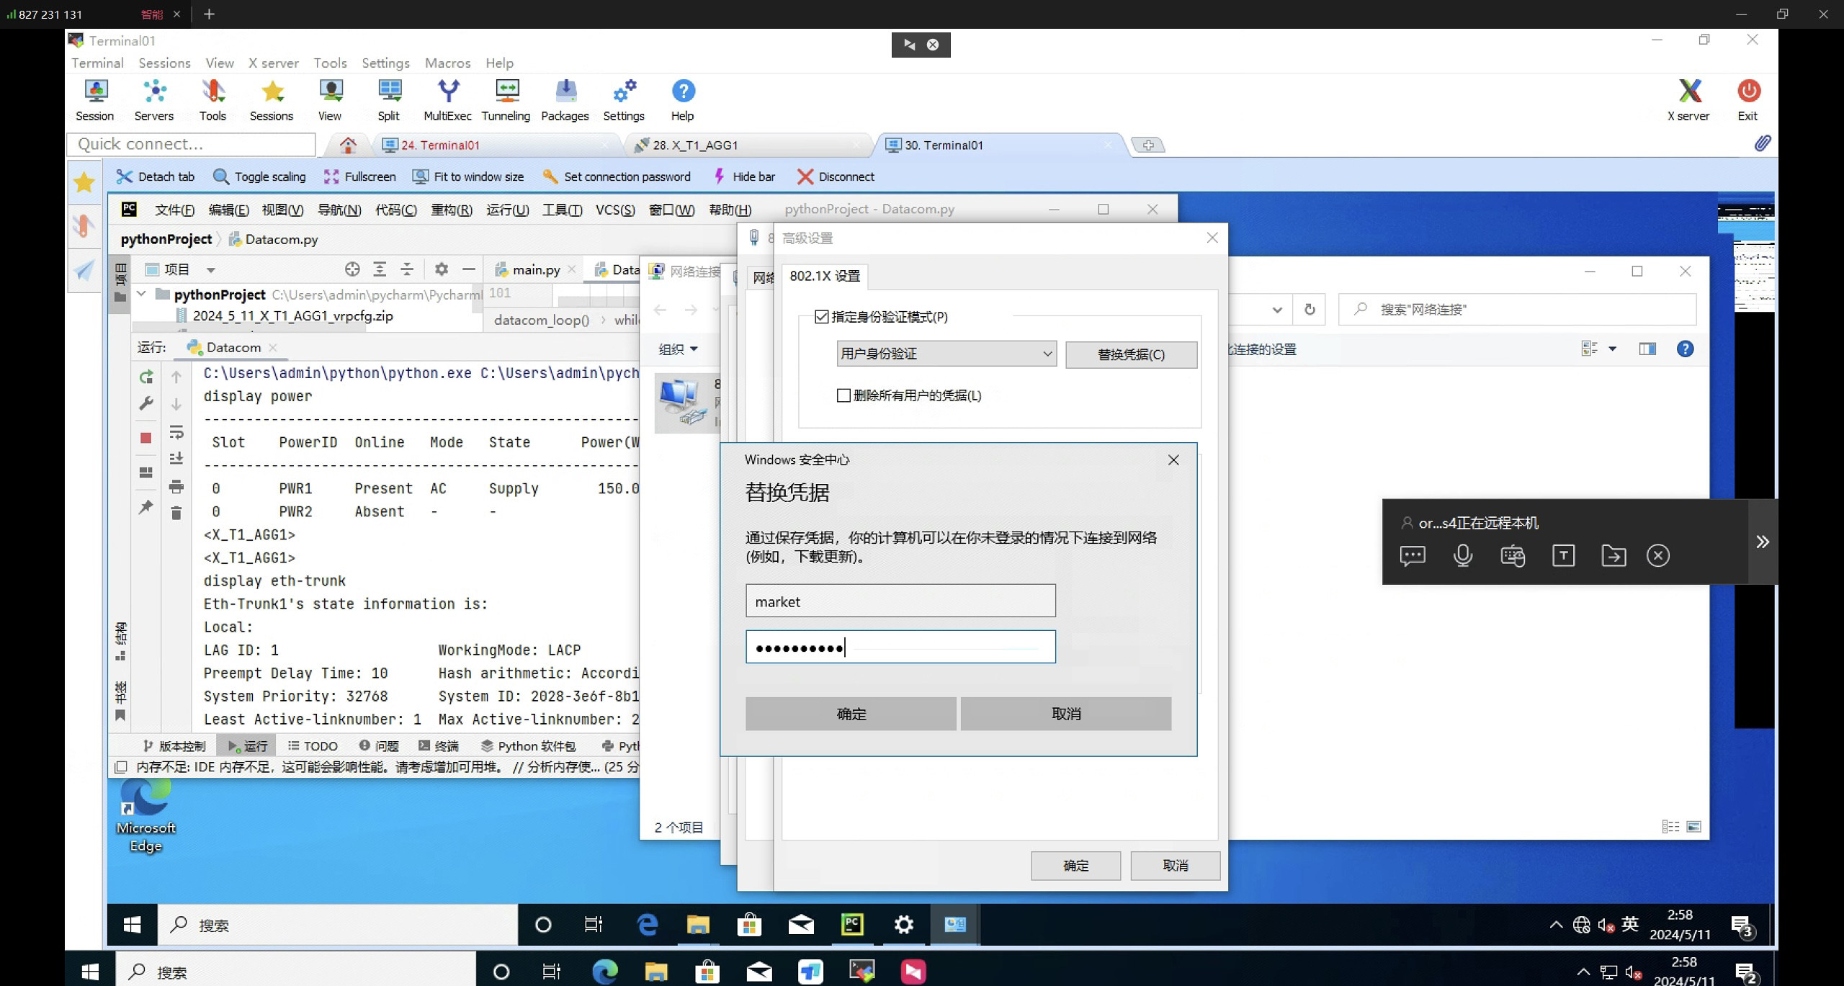Click 取消 in 高级设置 dialog
Screen dimensions: 1844x986
pyautogui.click(x=1176, y=866)
